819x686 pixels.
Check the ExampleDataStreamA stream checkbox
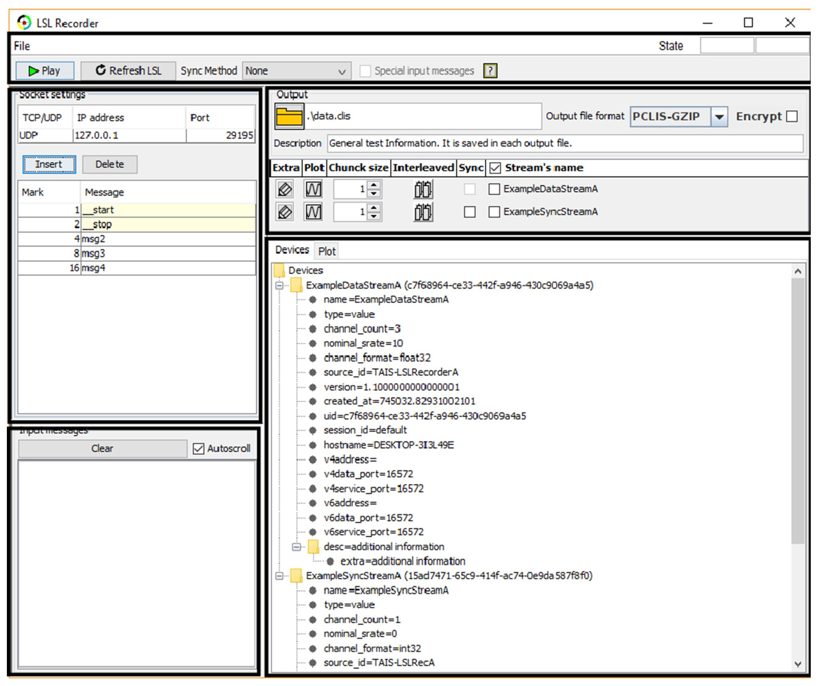(x=494, y=189)
